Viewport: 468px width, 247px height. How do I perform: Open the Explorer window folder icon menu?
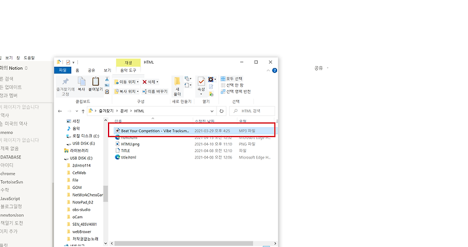point(59,62)
